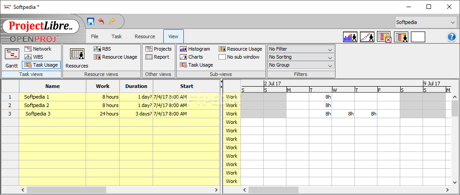Click the Name column header
This screenshot has width=460, height=195.
click(x=53, y=86)
